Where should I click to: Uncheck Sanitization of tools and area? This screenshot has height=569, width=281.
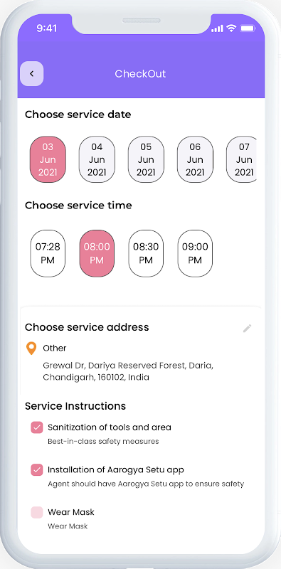[37, 427]
